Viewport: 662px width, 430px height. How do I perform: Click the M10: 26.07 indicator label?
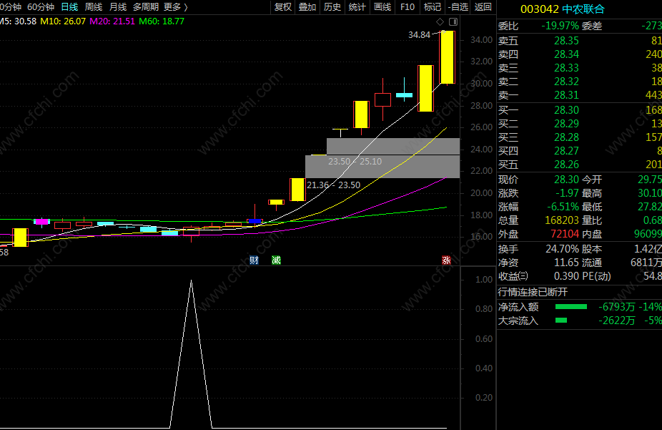(x=63, y=21)
